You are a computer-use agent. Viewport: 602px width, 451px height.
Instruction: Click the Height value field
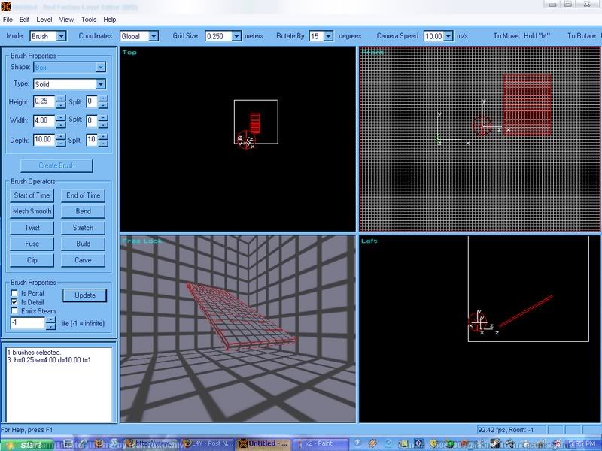(x=44, y=101)
